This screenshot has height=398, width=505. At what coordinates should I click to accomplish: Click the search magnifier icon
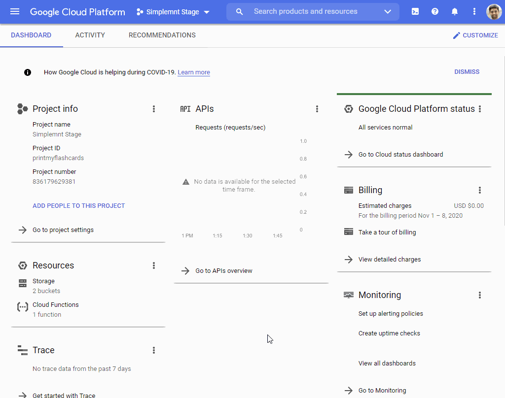239,12
